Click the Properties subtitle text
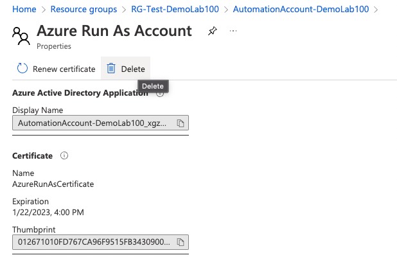This screenshot has height=264, width=397. (54, 46)
